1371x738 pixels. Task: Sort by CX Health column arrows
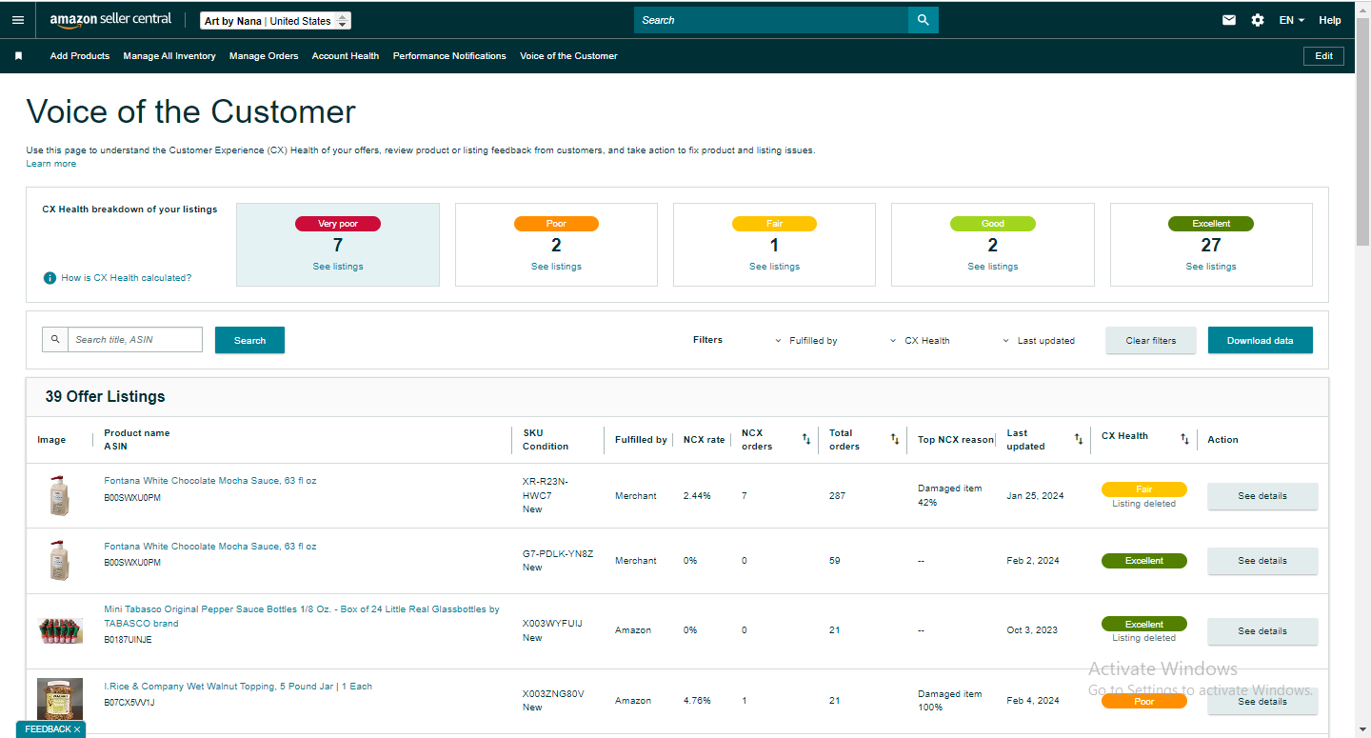pyautogui.click(x=1185, y=439)
